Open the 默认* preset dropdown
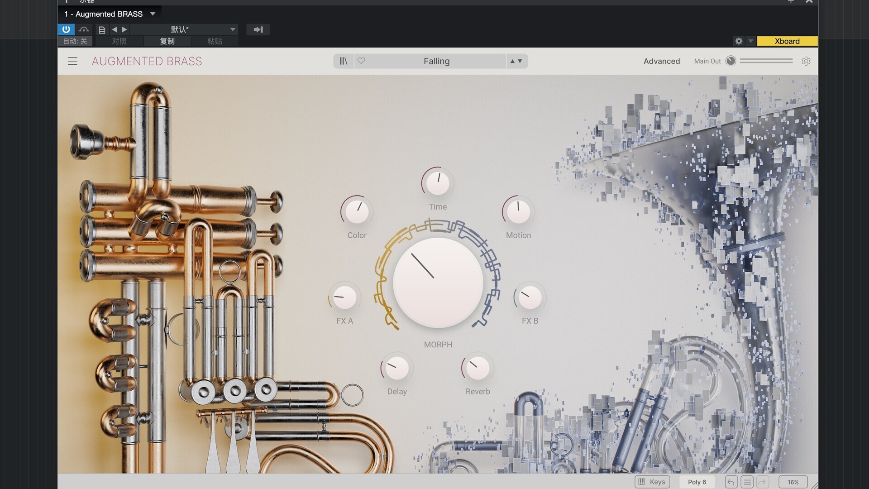Image resolution: width=869 pixels, height=489 pixels. click(184, 29)
